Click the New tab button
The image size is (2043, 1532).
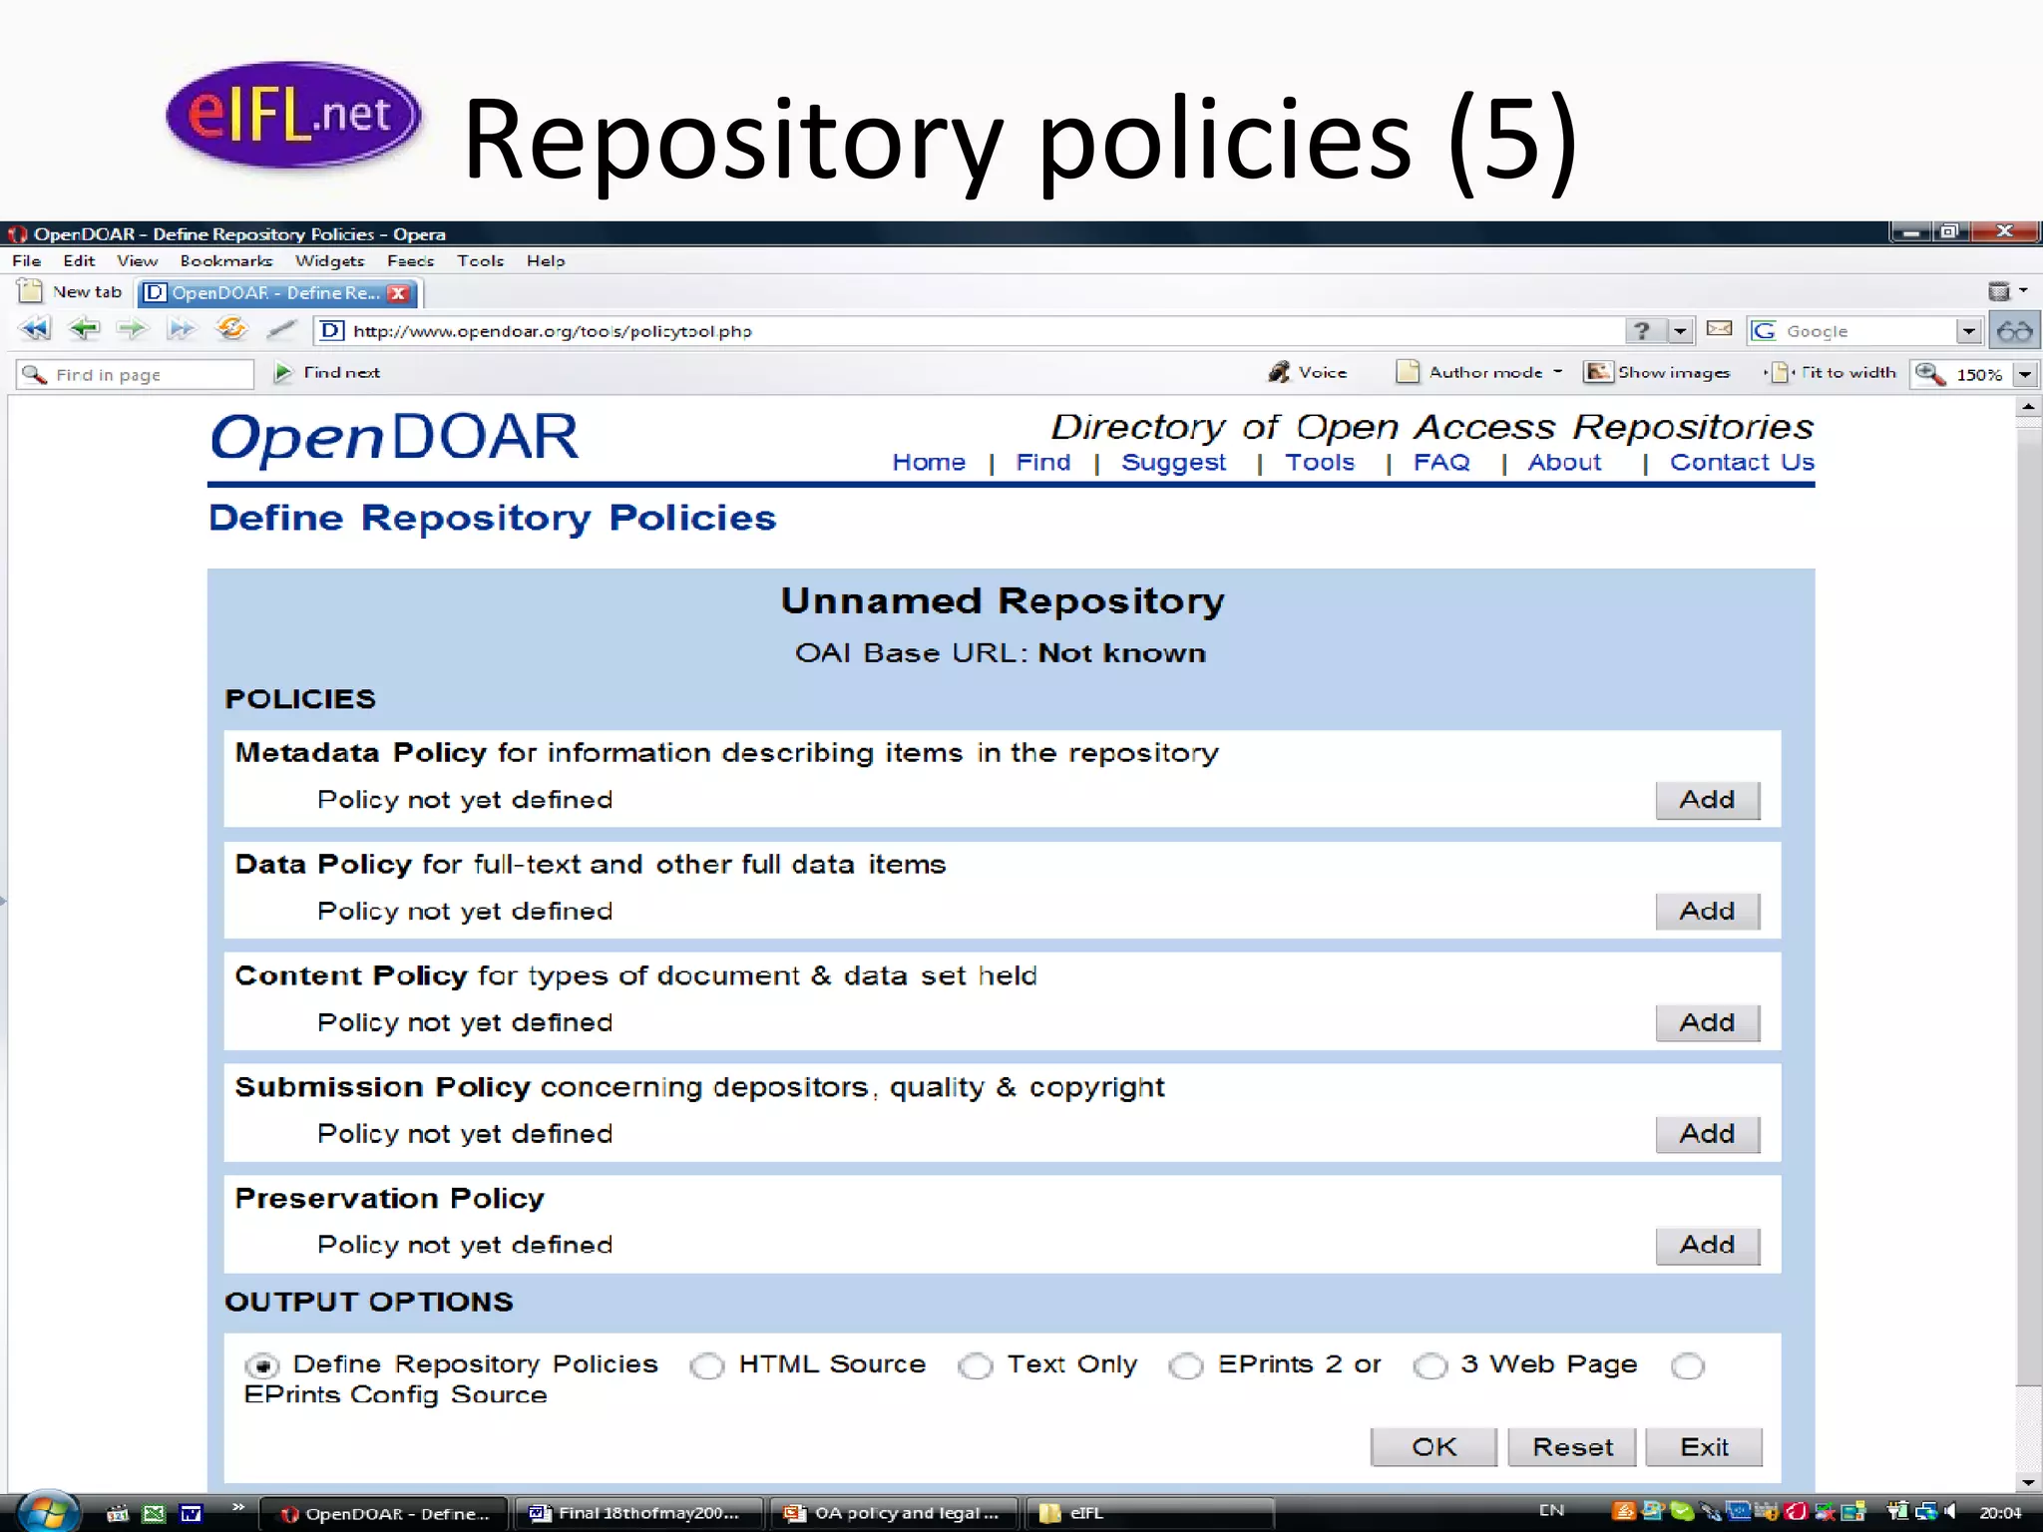pyautogui.click(x=72, y=291)
